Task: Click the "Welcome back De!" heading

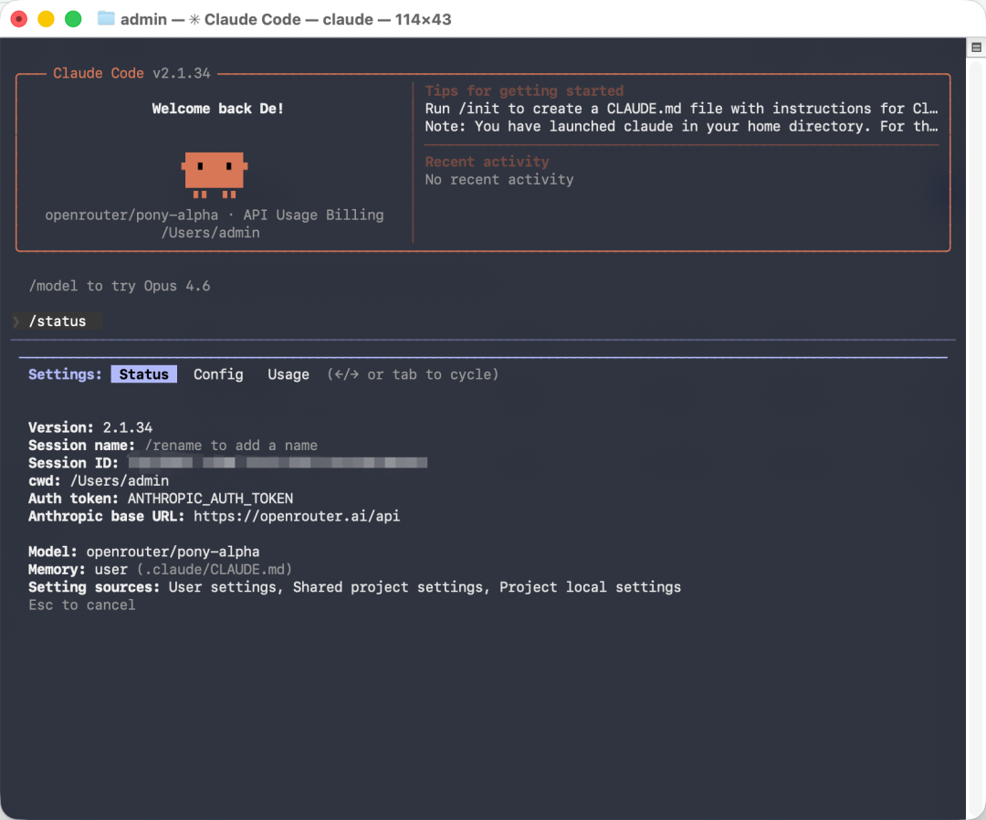Action: coord(217,109)
